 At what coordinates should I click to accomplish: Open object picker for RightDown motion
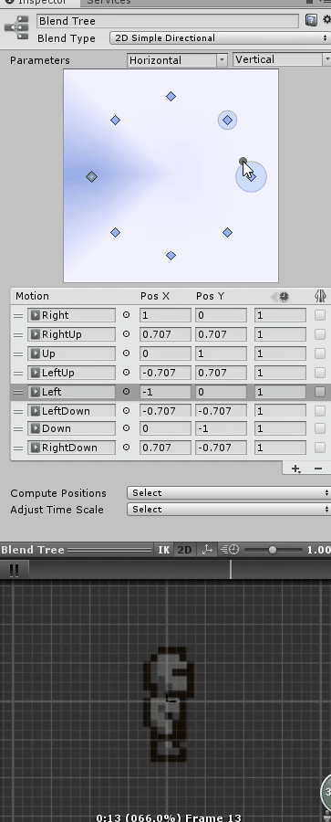click(x=126, y=448)
